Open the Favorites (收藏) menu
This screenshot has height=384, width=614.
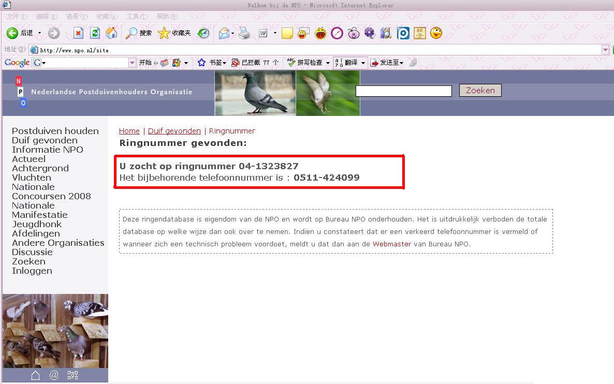click(x=107, y=17)
